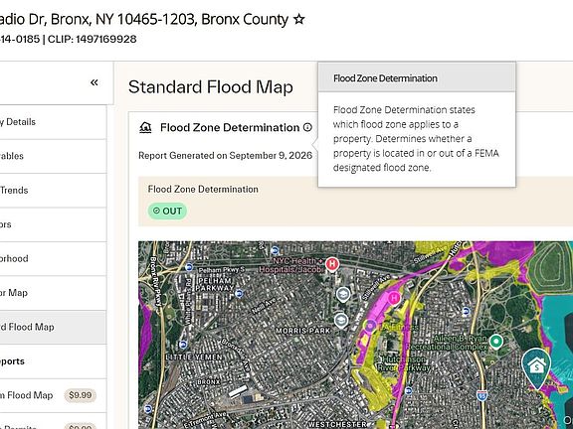
Task: Click Flood Zone Determination label above OUT badge
Action: (203, 189)
